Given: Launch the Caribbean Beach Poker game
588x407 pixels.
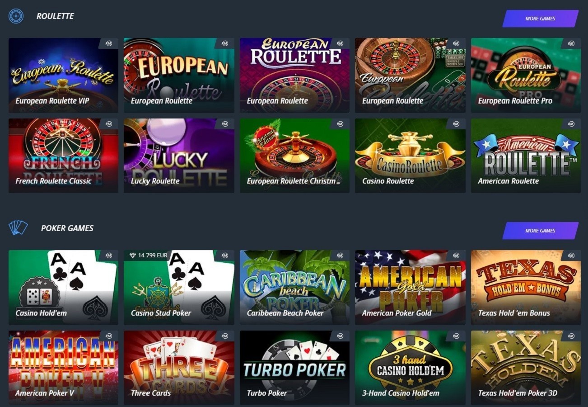Looking at the screenshot, I should 294,287.
